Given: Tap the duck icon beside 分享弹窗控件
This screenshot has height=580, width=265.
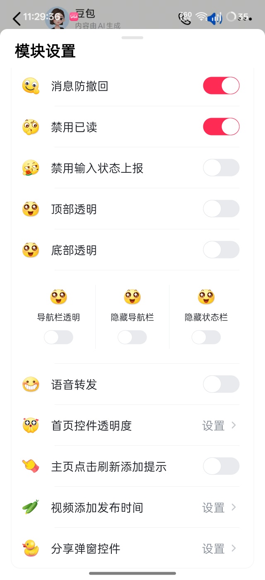Looking at the screenshot, I should (x=31, y=549).
